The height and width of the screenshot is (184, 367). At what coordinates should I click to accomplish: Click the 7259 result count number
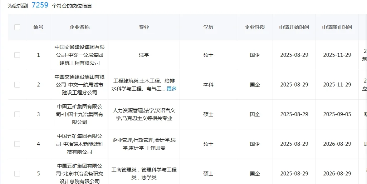tap(40, 5)
